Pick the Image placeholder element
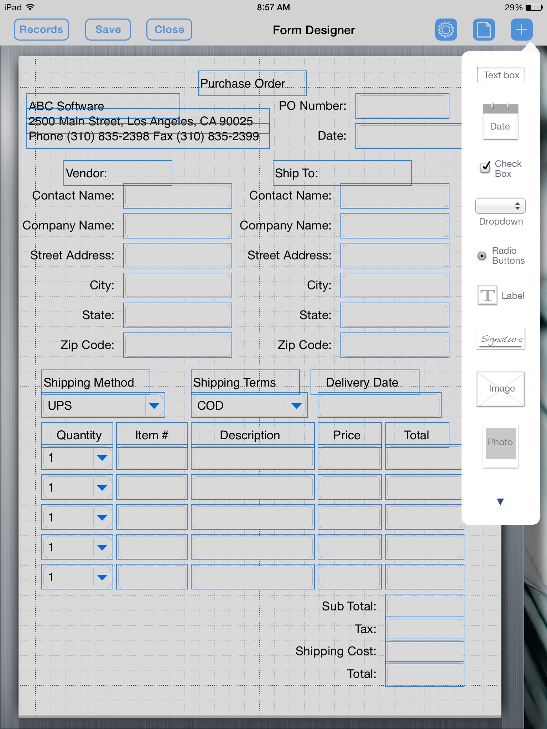Viewport: 547px width, 729px height. [x=501, y=389]
